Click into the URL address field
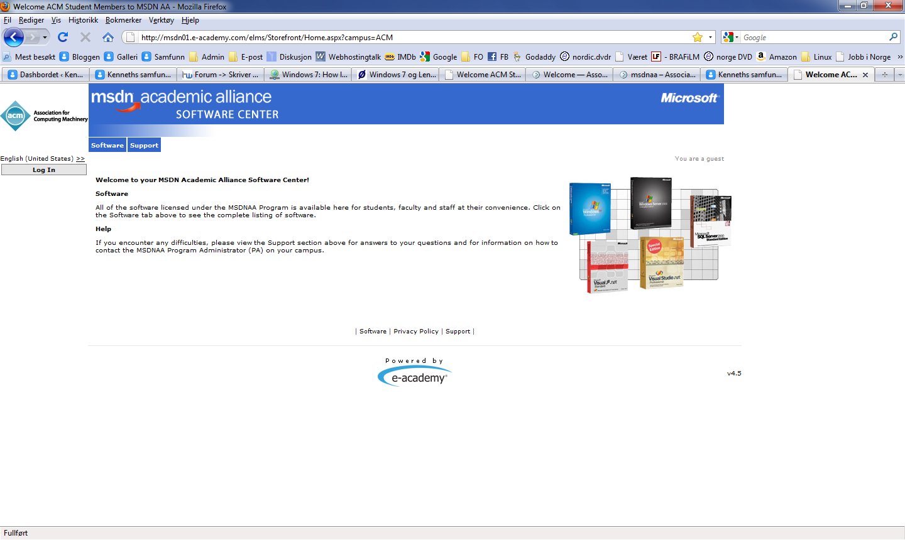The image size is (905, 540). coord(415,37)
